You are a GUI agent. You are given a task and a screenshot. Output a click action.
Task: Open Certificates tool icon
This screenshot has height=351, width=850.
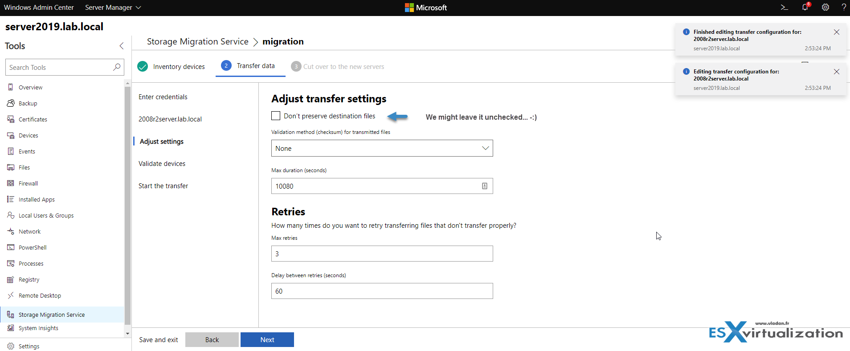pos(11,119)
